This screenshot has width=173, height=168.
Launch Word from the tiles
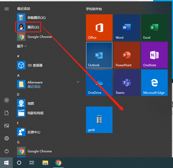(x=127, y=28)
